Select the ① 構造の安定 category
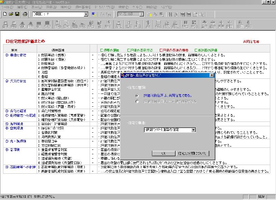 click(16, 55)
